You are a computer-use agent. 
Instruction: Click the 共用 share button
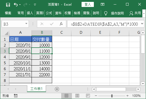135,13
